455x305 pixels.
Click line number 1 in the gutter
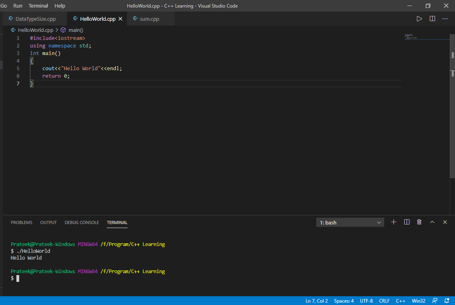tap(18, 38)
